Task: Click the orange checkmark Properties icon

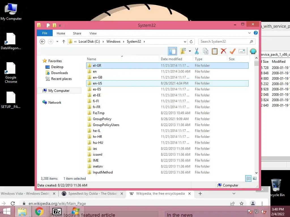Action: pos(233,51)
